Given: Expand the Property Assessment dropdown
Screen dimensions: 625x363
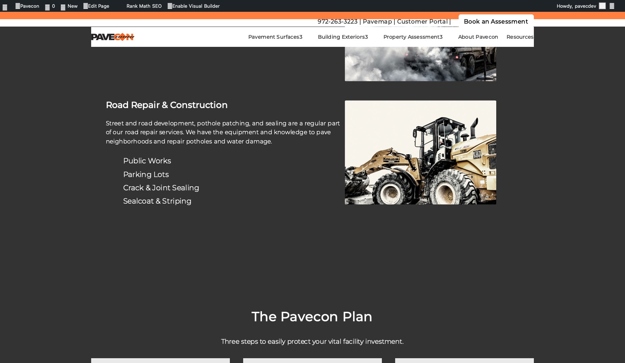Looking at the screenshot, I should (x=412, y=37).
